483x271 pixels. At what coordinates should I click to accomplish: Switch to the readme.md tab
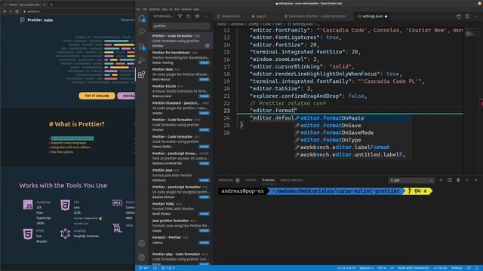(x=229, y=17)
